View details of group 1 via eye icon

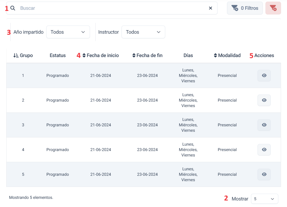point(264,76)
